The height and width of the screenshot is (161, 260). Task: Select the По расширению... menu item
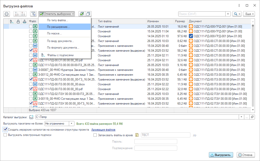pyautogui.click(x=58, y=27)
